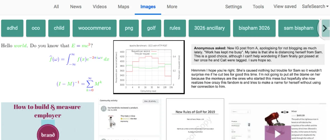Open the Settings menu
330x140 pixels.
(x=234, y=7)
